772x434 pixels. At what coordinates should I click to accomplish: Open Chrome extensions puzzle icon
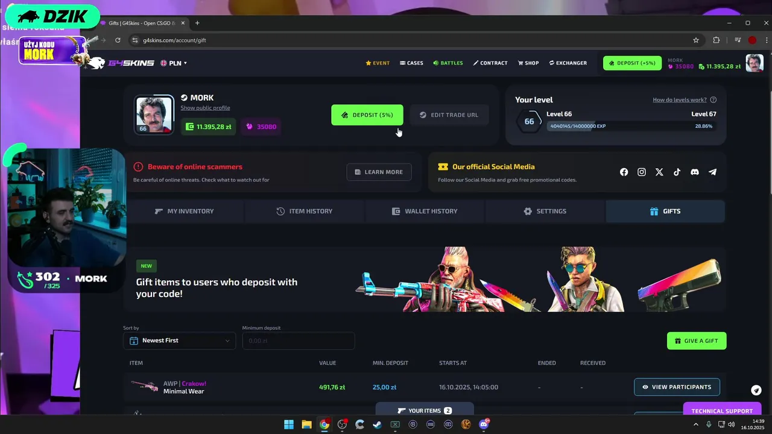[717, 40]
